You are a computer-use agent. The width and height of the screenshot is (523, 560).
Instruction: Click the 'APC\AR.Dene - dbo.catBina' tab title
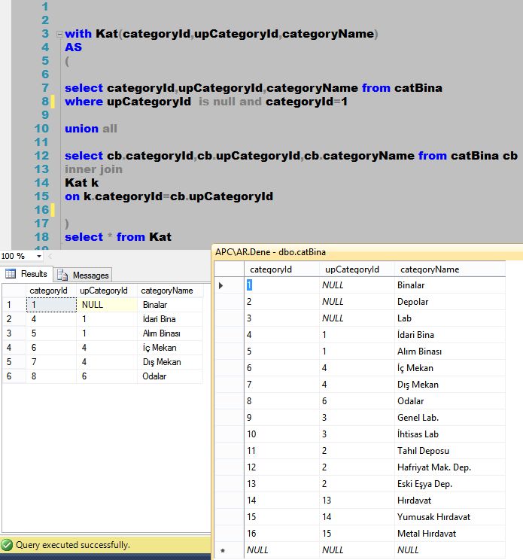(270, 252)
